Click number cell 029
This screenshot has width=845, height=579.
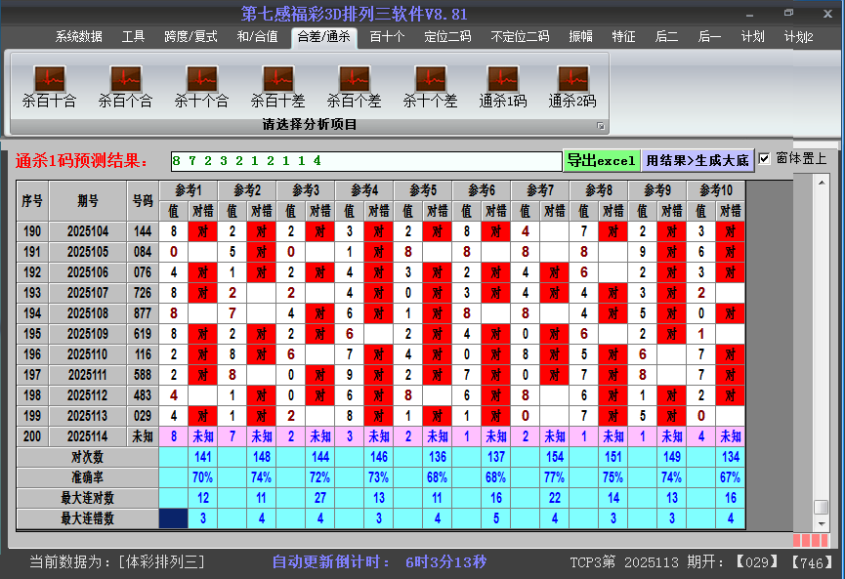click(143, 416)
